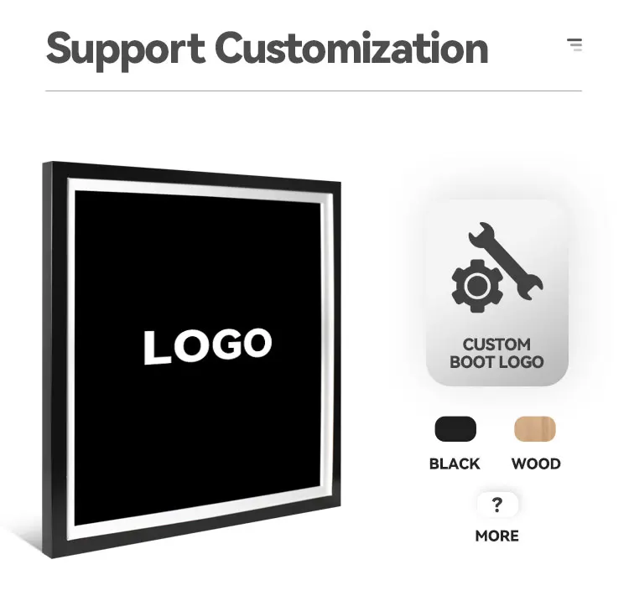The image size is (629, 606).
Task: Click the white LOGO text in the frame
Action: 208,347
